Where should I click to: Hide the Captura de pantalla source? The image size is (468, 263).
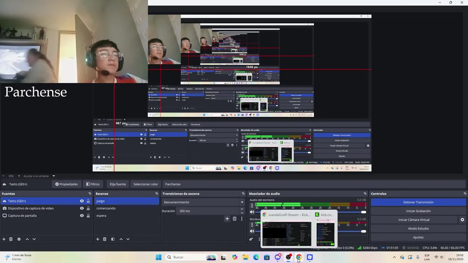[82, 216]
